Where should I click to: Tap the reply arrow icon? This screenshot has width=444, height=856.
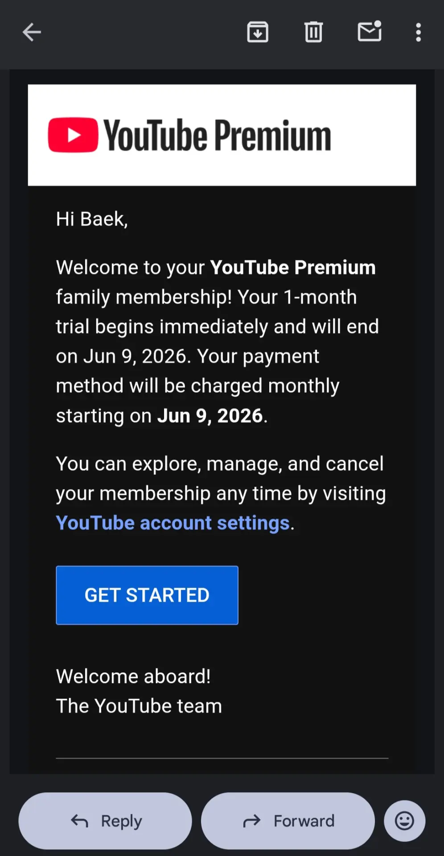coord(80,821)
